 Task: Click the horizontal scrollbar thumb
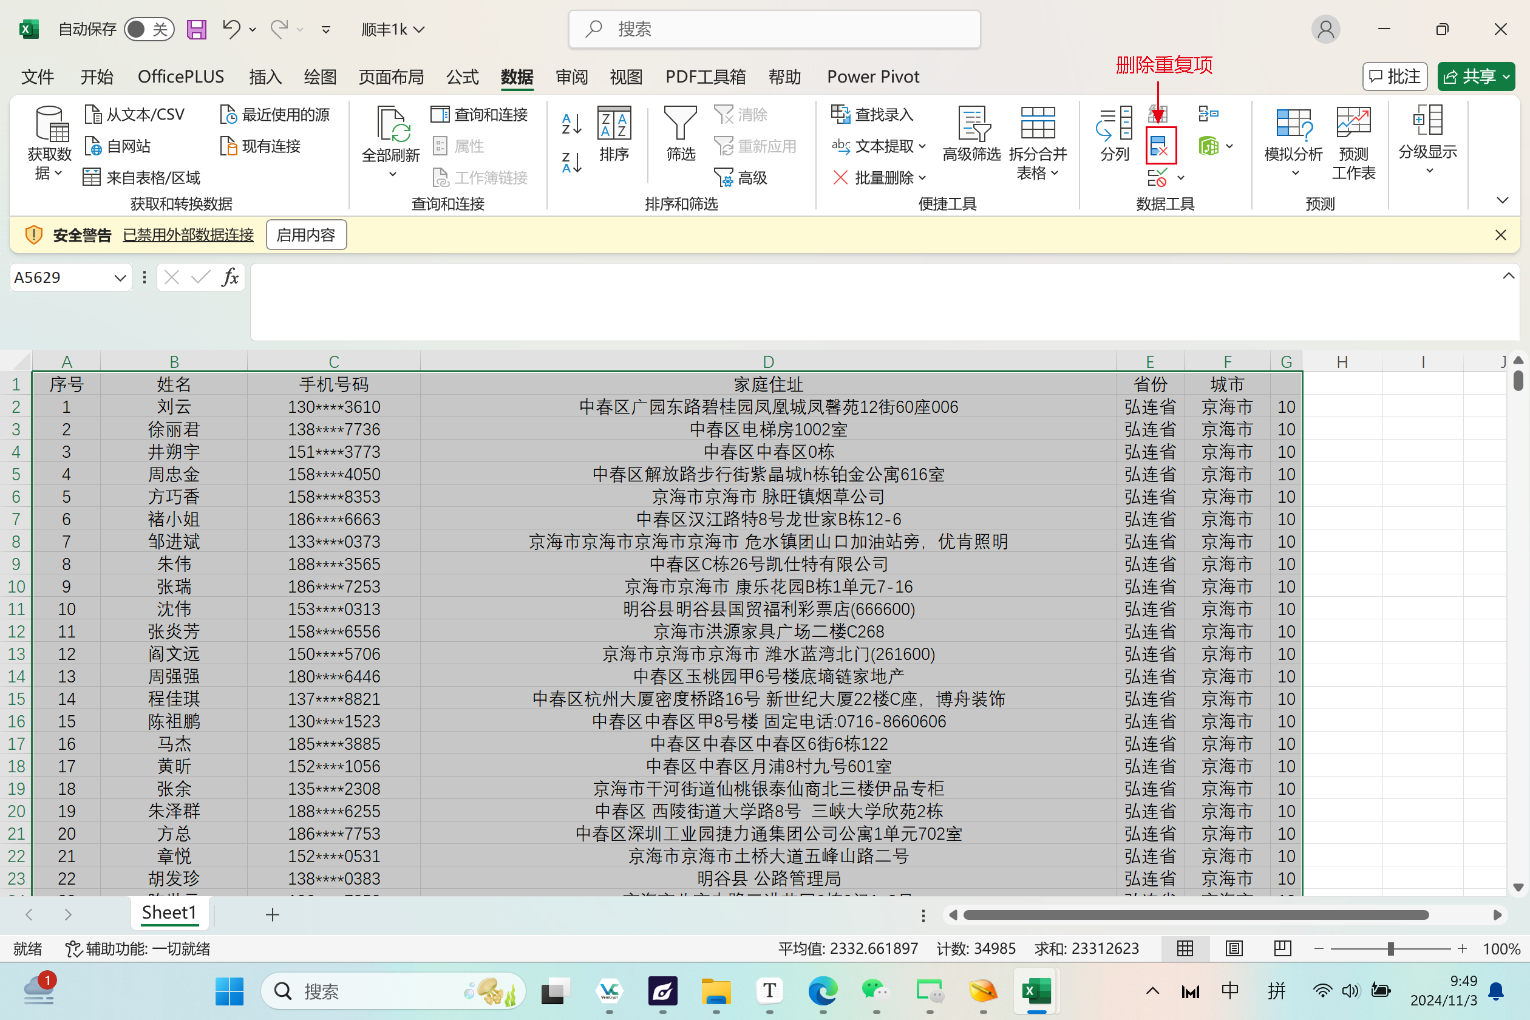tap(1195, 914)
